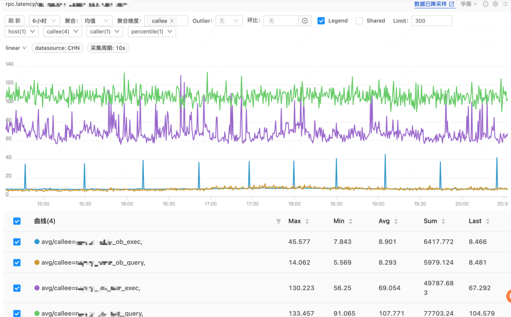Sort the legend by Max column
Image resolution: width=511 pixels, height=317 pixels.
[307, 221]
